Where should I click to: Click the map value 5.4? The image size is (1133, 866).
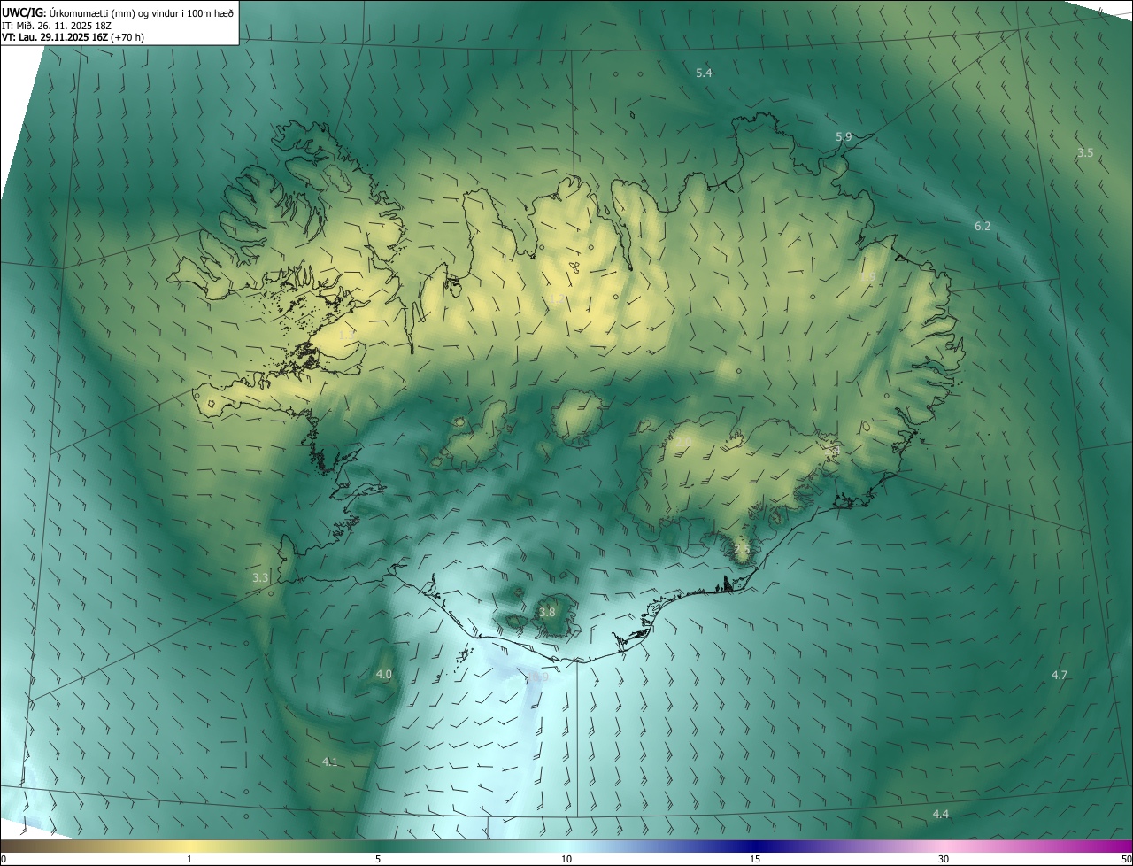pos(704,73)
